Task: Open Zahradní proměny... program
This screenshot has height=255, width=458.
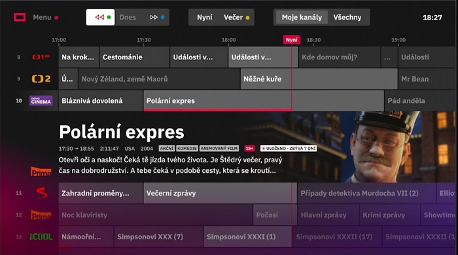Action: (101, 193)
